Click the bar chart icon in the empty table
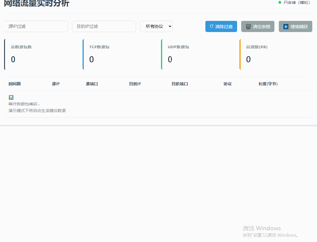This screenshot has width=317, height=242. click(11, 97)
